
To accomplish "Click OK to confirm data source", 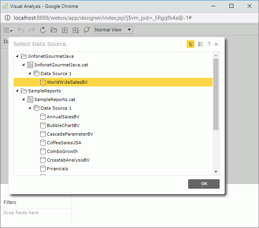I will [204, 184].
